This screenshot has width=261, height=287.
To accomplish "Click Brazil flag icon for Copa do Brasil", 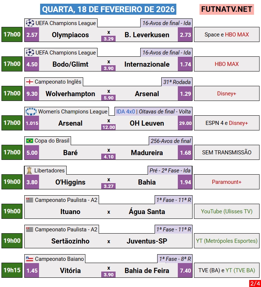I will pos(29,141).
